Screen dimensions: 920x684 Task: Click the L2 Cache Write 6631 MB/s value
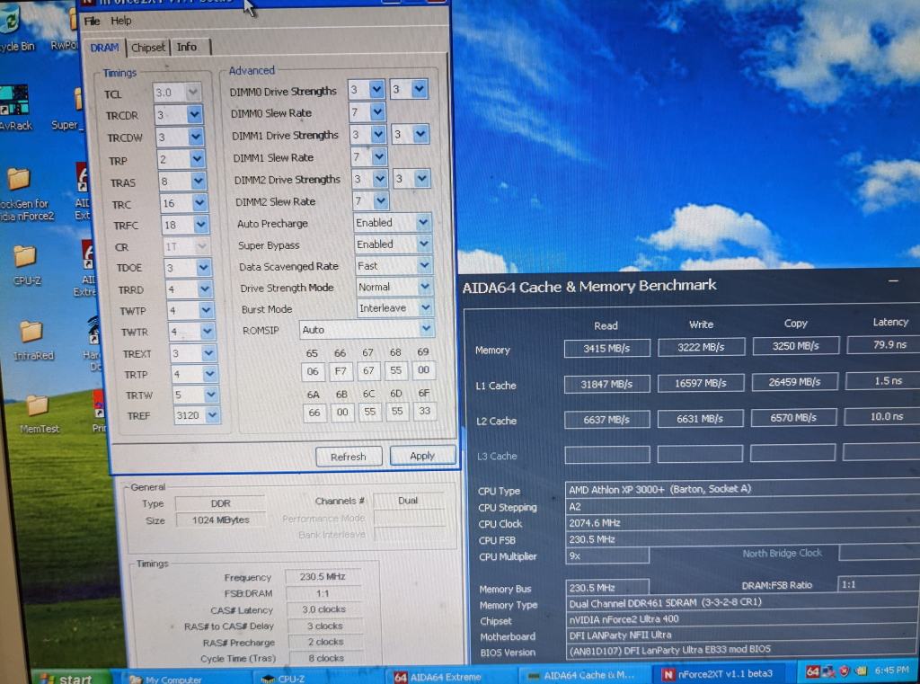pyautogui.click(x=700, y=419)
